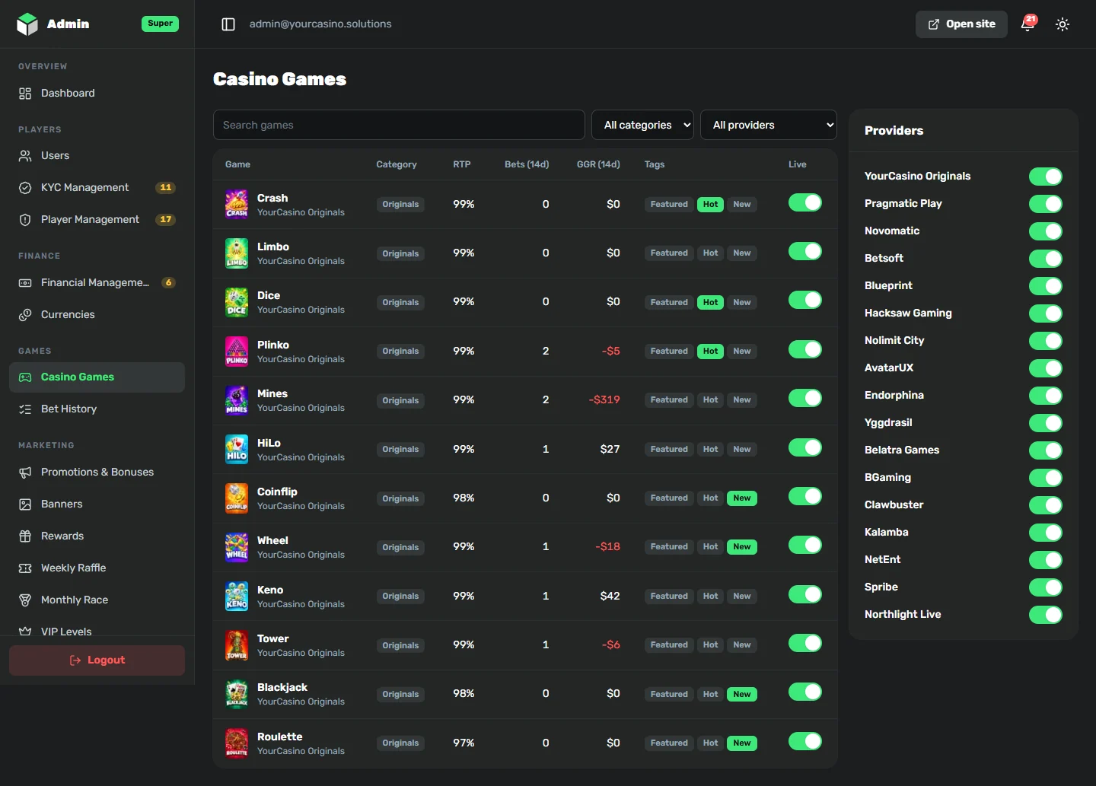Image resolution: width=1096 pixels, height=786 pixels.
Task: Click the HiLo game icon
Action: pos(237,449)
